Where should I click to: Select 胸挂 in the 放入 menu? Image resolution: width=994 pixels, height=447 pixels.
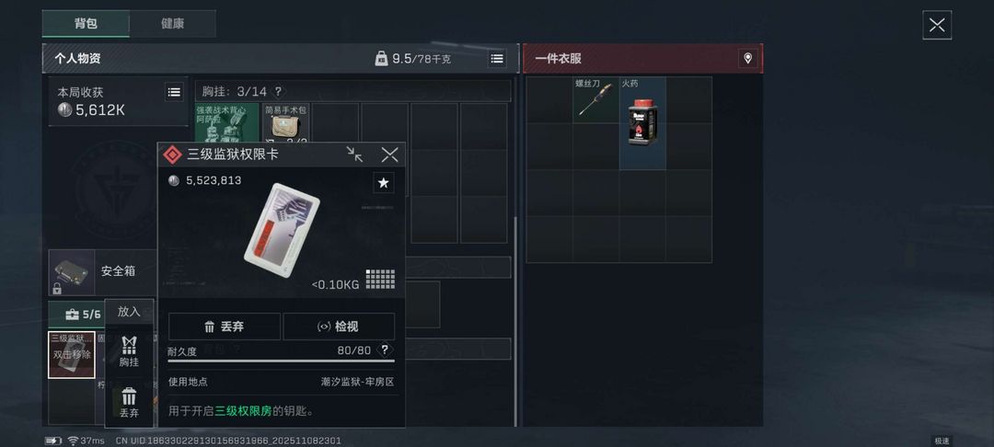[130, 350]
